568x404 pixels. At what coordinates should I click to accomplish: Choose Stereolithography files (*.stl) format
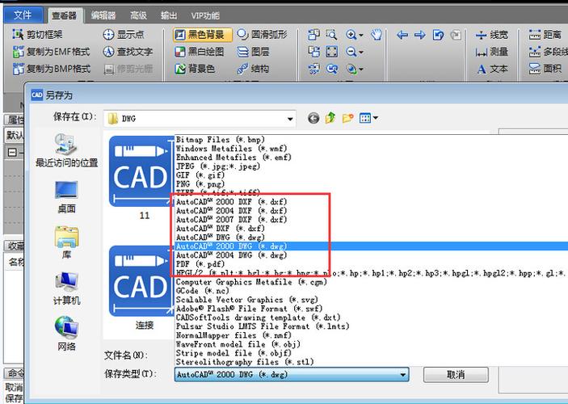click(x=245, y=362)
